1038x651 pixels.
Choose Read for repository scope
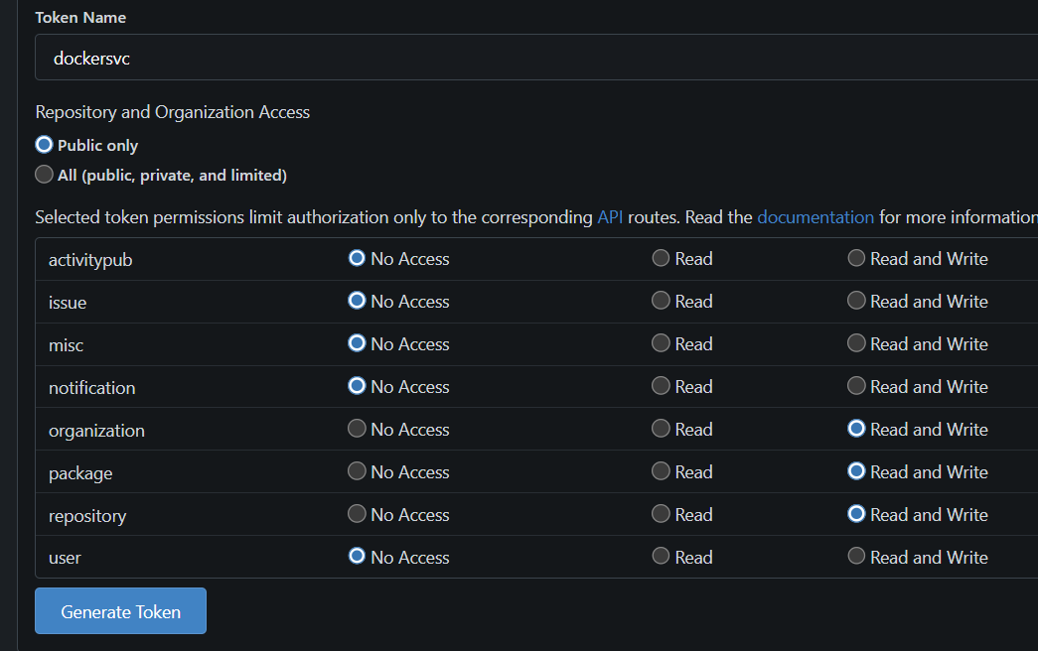pyautogui.click(x=661, y=514)
